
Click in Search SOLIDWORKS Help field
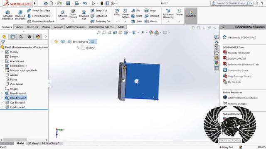point(231,3)
